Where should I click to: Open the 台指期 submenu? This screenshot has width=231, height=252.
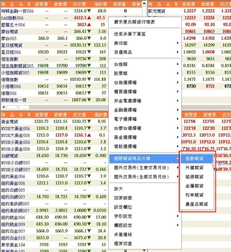(x=145, y=64)
